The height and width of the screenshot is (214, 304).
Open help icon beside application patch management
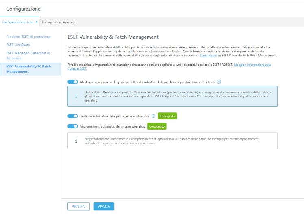(153, 116)
